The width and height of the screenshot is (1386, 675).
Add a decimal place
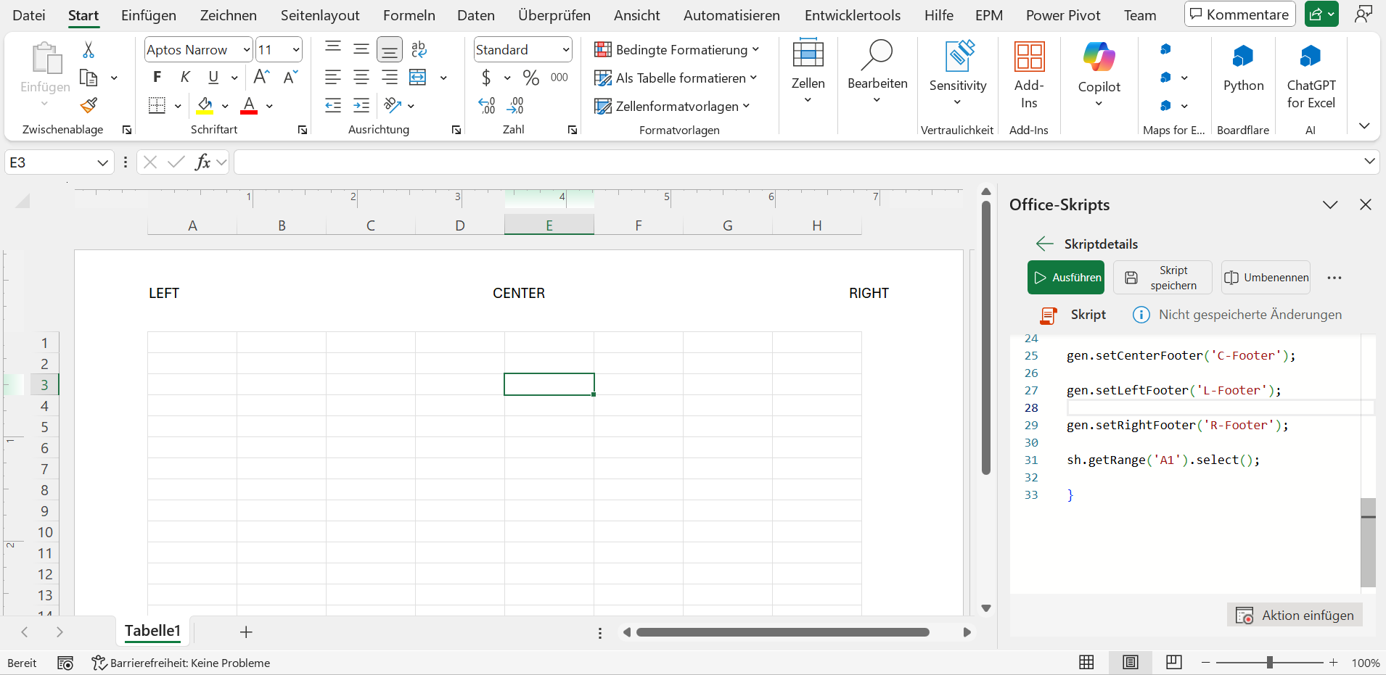click(x=487, y=106)
